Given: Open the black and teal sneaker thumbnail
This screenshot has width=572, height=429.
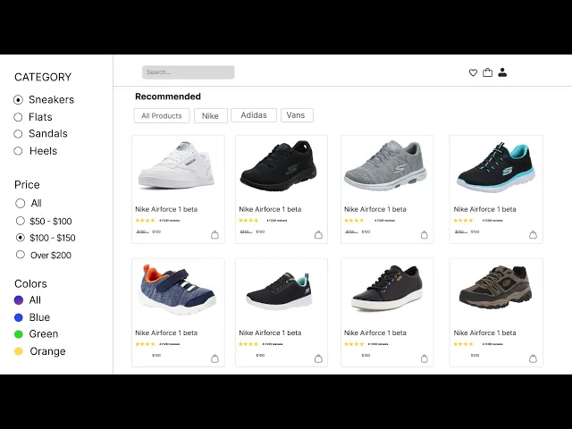Looking at the screenshot, I should pyautogui.click(x=495, y=165).
